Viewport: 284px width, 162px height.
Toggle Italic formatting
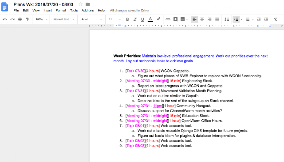pos(135,19)
